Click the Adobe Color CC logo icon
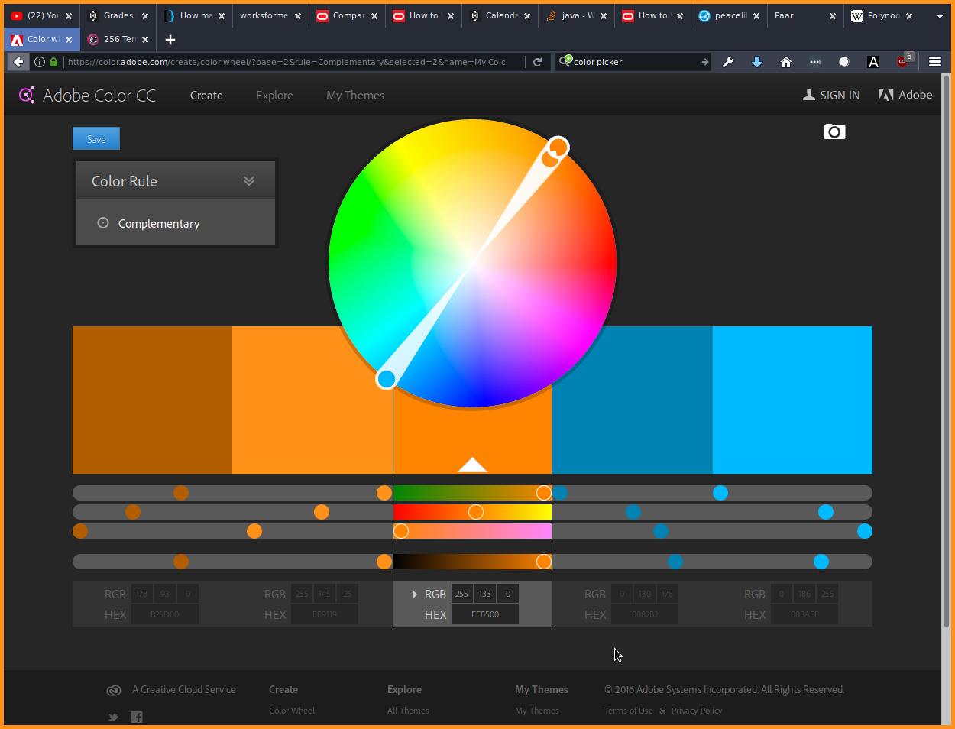Screen dimensions: 955x729 27,95
